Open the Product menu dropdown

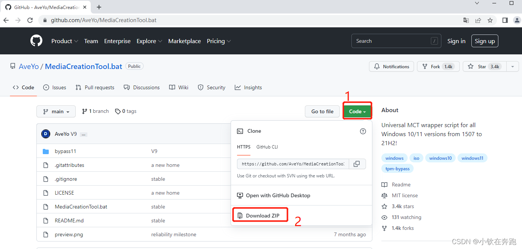(64, 41)
